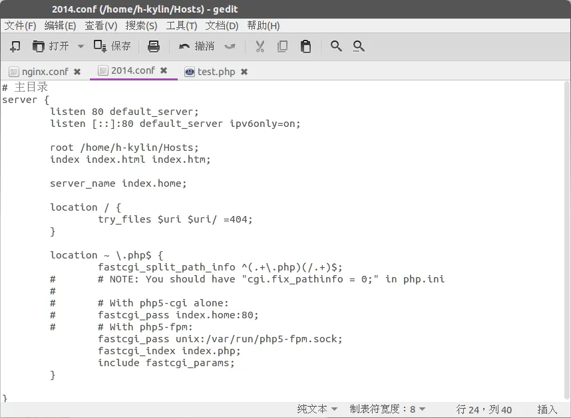Close the 2014.conf tab
Screen dimensions: 571x418
(164, 70)
